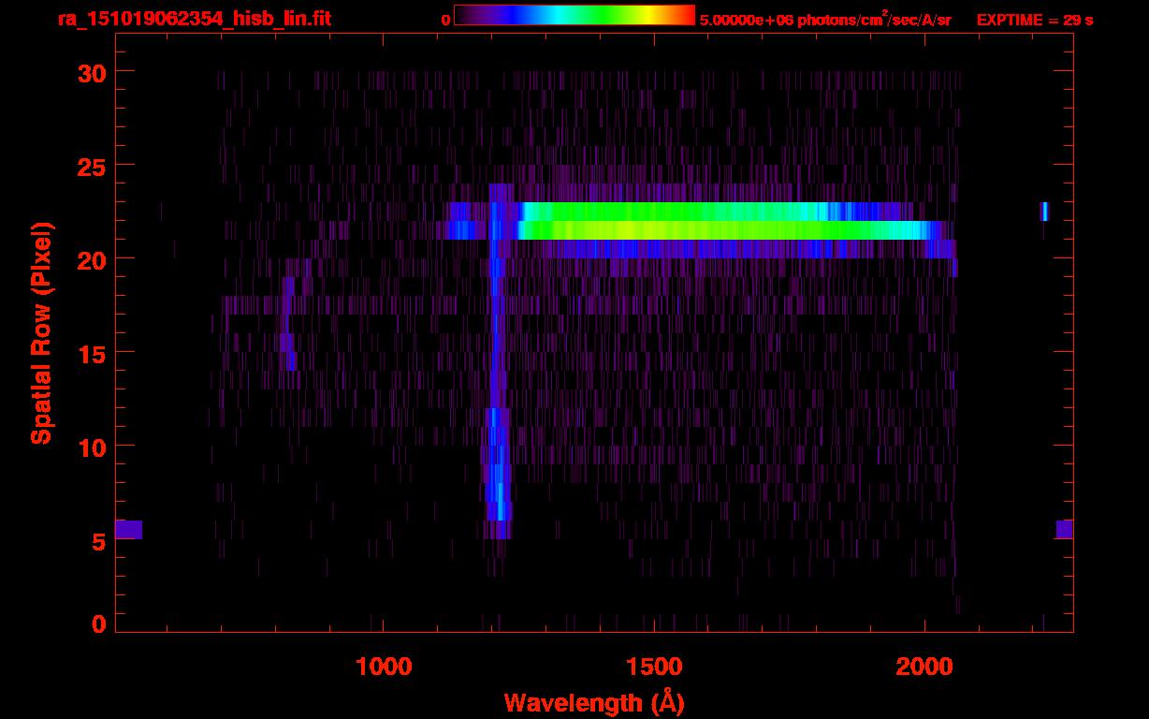The width and height of the screenshot is (1149, 719).
Task: Click the rainbow color scale bar
Action: [x=574, y=15]
